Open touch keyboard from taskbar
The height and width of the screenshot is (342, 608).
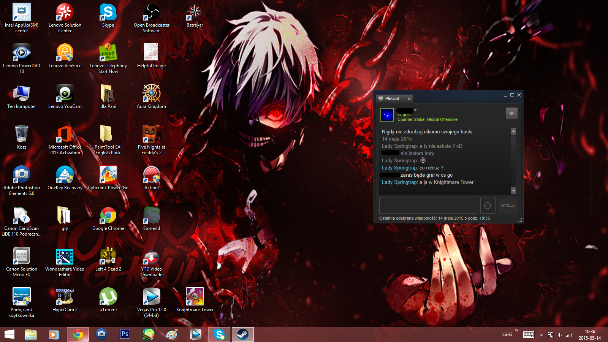pos(529,335)
